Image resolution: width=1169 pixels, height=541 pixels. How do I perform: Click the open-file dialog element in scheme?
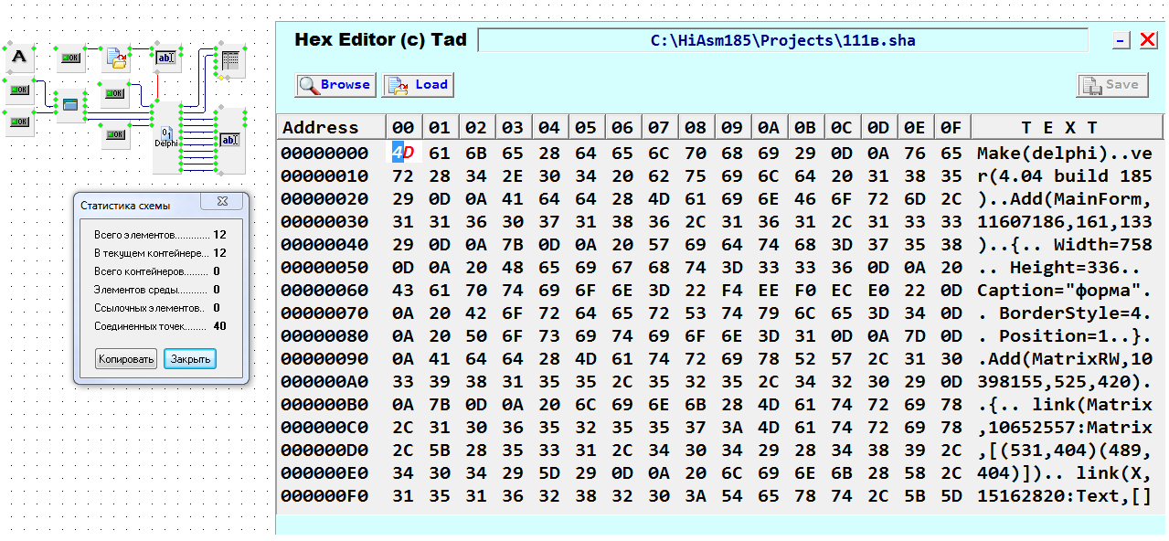click(116, 58)
